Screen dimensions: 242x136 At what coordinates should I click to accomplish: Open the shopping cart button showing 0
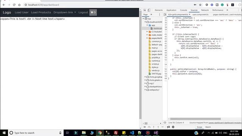[93, 12]
